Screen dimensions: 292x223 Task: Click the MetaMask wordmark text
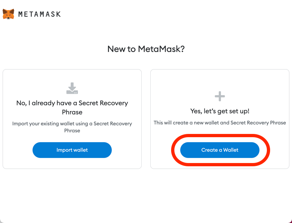coord(40,14)
